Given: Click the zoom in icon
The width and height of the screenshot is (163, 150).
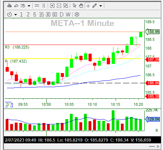Looking at the screenshot, I should (52, 6).
